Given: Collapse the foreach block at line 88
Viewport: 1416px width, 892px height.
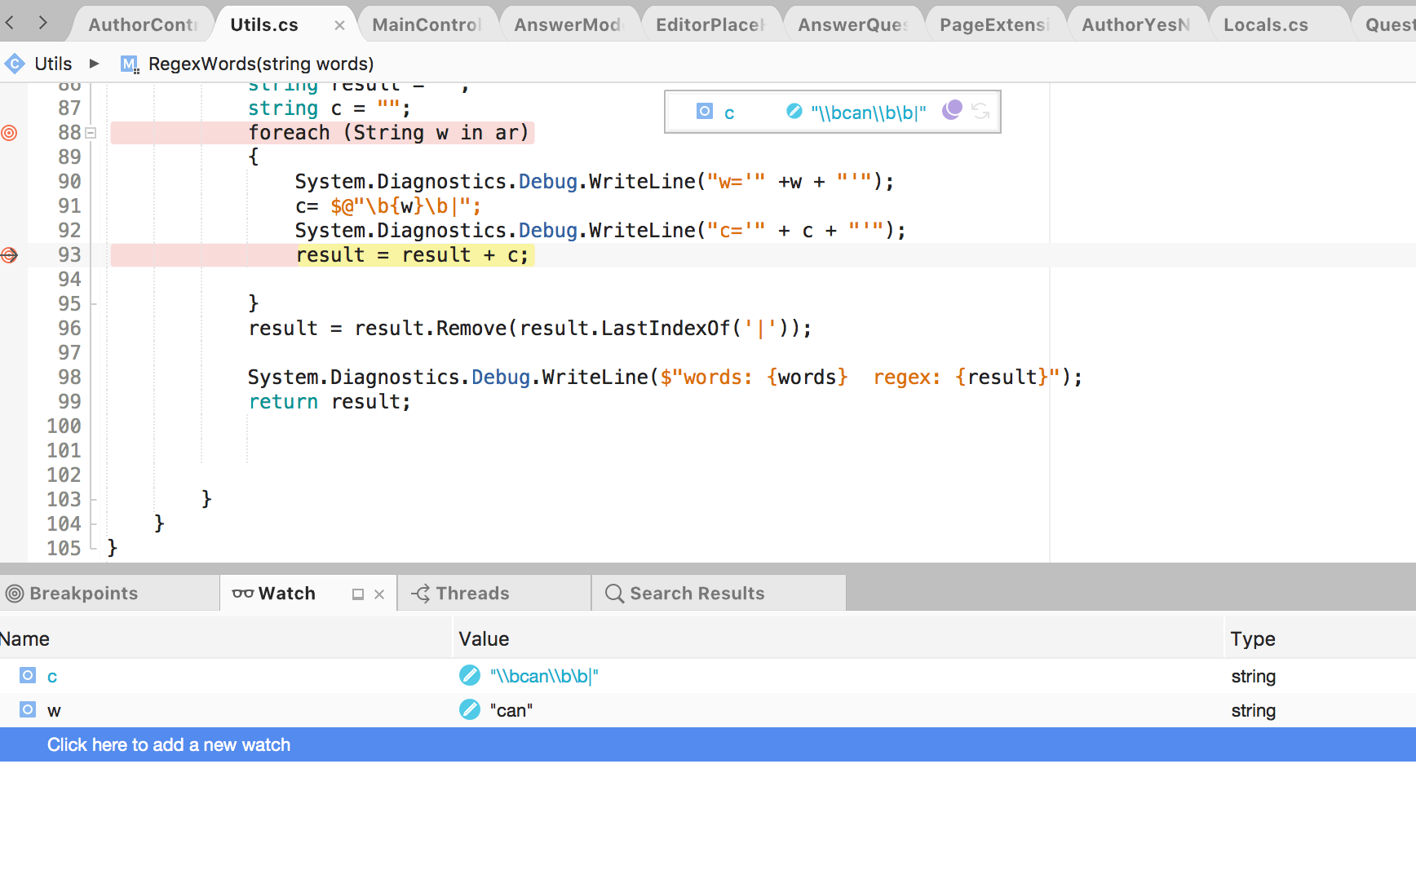Looking at the screenshot, I should (x=91, y=133).
